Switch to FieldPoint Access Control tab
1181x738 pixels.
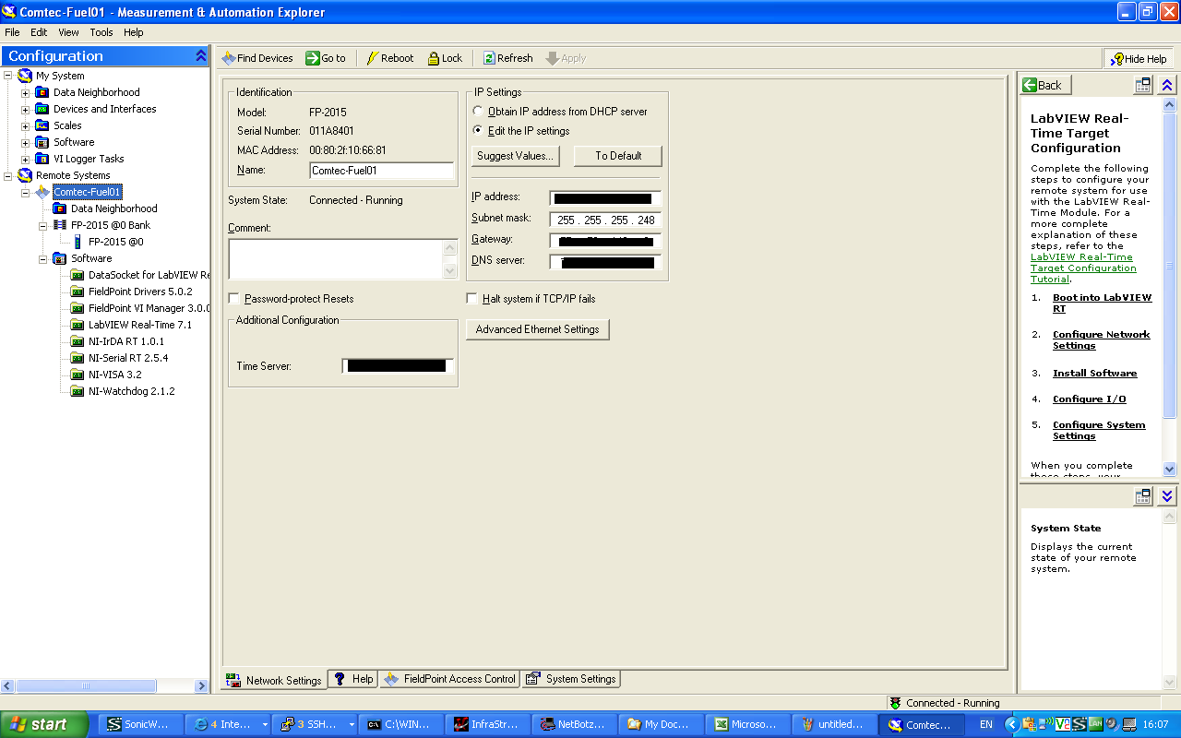(449, 679)
